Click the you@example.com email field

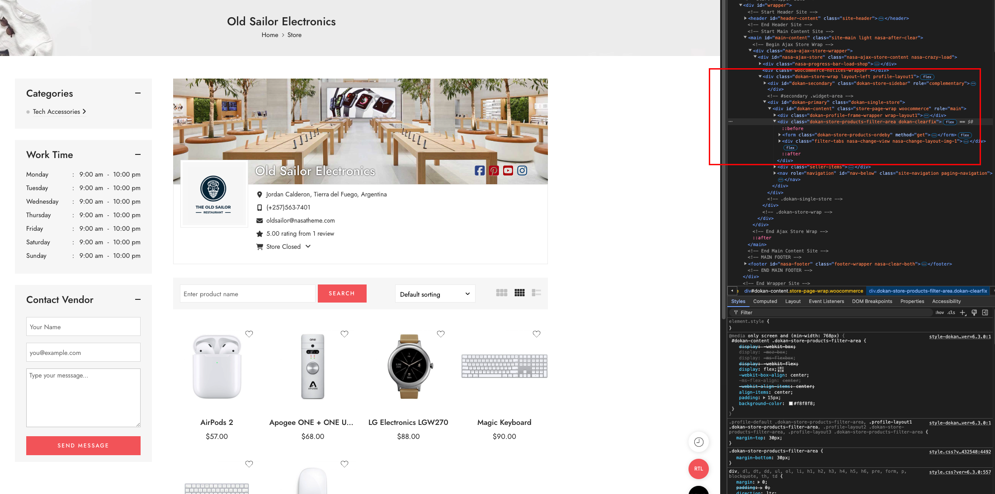click(83, 352)
